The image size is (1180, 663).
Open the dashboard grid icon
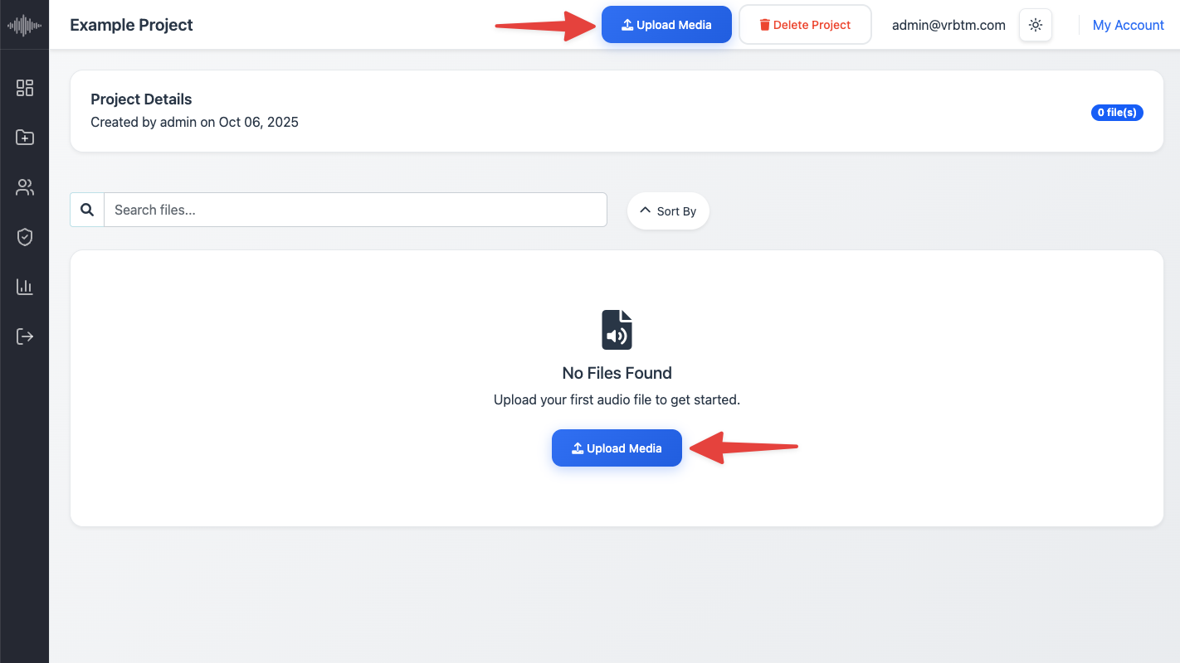25,88
